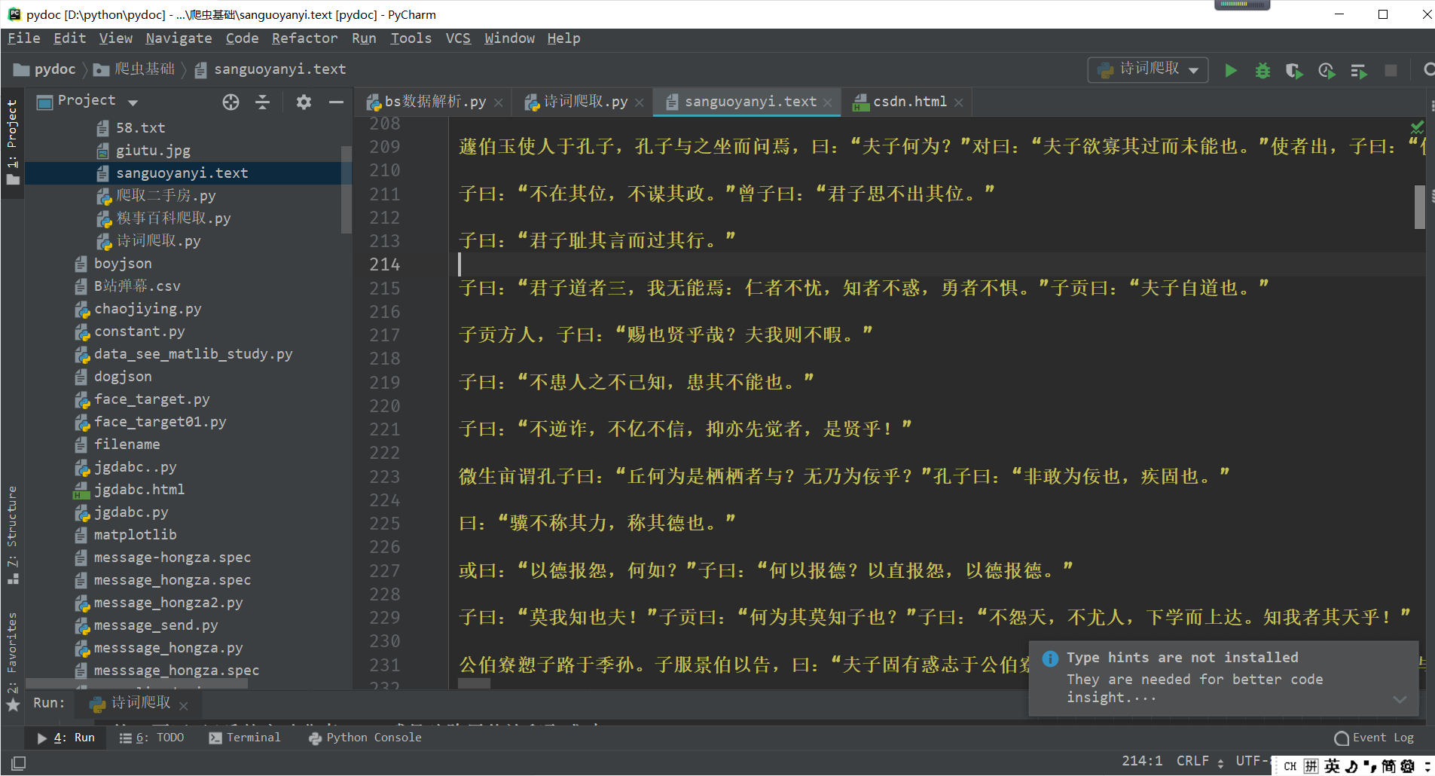The width and height of the screenshot is (1435, 776).
Task: Open Project panel settings gear
Action: tap(304, 102)
